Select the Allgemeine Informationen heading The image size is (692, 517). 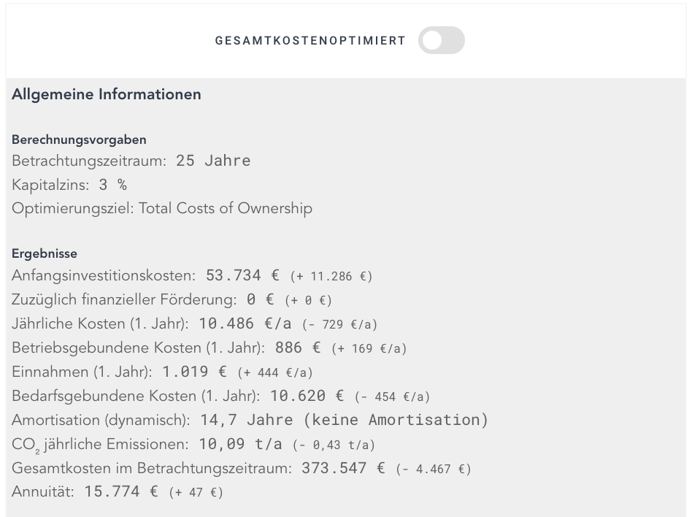105,94
